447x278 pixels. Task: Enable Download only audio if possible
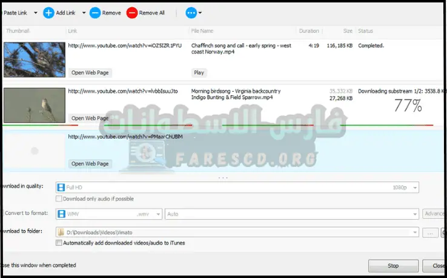59,198
